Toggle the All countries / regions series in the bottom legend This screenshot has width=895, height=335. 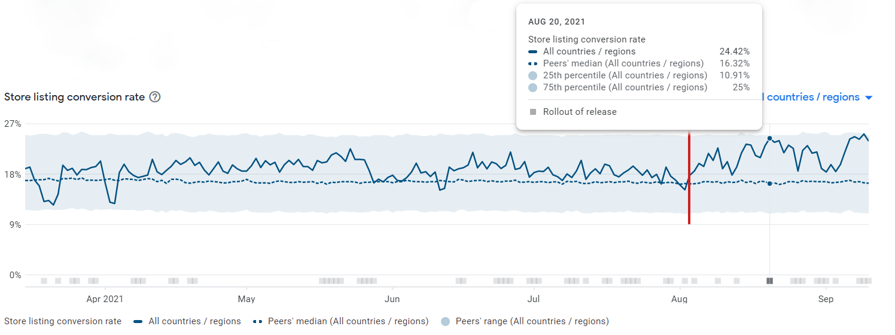tap(194, 322)
